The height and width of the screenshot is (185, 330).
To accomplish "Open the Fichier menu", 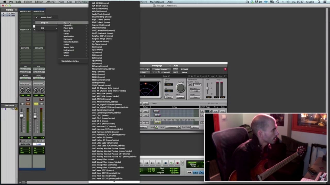I will pyautogui.click(x=28, y=2).
